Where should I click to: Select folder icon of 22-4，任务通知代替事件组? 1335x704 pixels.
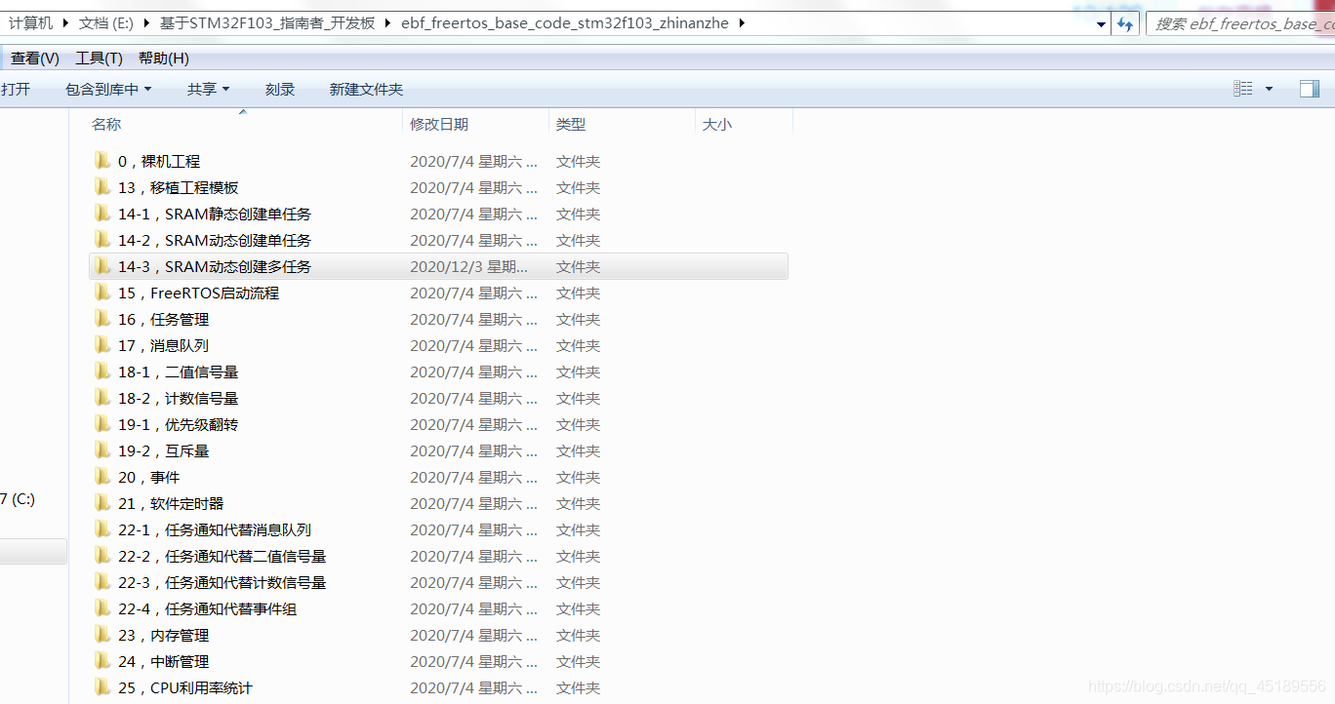102,608
